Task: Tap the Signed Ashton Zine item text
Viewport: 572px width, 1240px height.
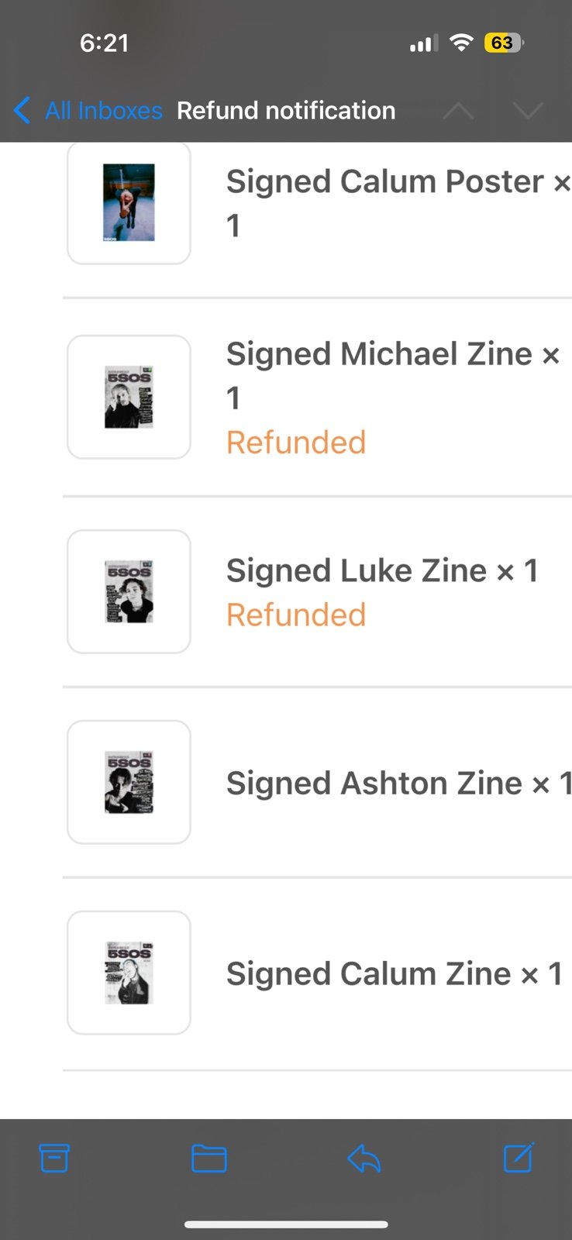Action: [399, 784]
